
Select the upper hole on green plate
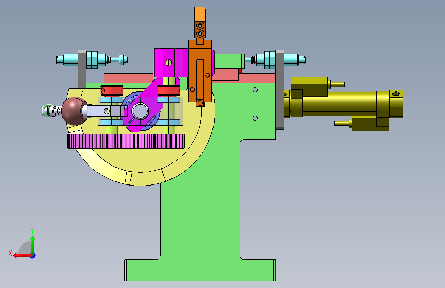pos(255,90)
